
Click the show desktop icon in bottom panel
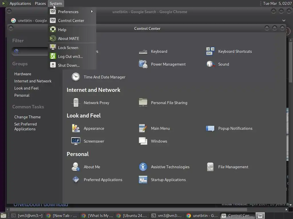click(3, 216)
